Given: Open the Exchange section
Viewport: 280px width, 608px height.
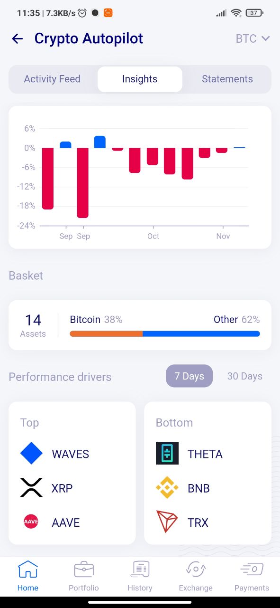Looking at the screenshot, I should pos(196,576).
